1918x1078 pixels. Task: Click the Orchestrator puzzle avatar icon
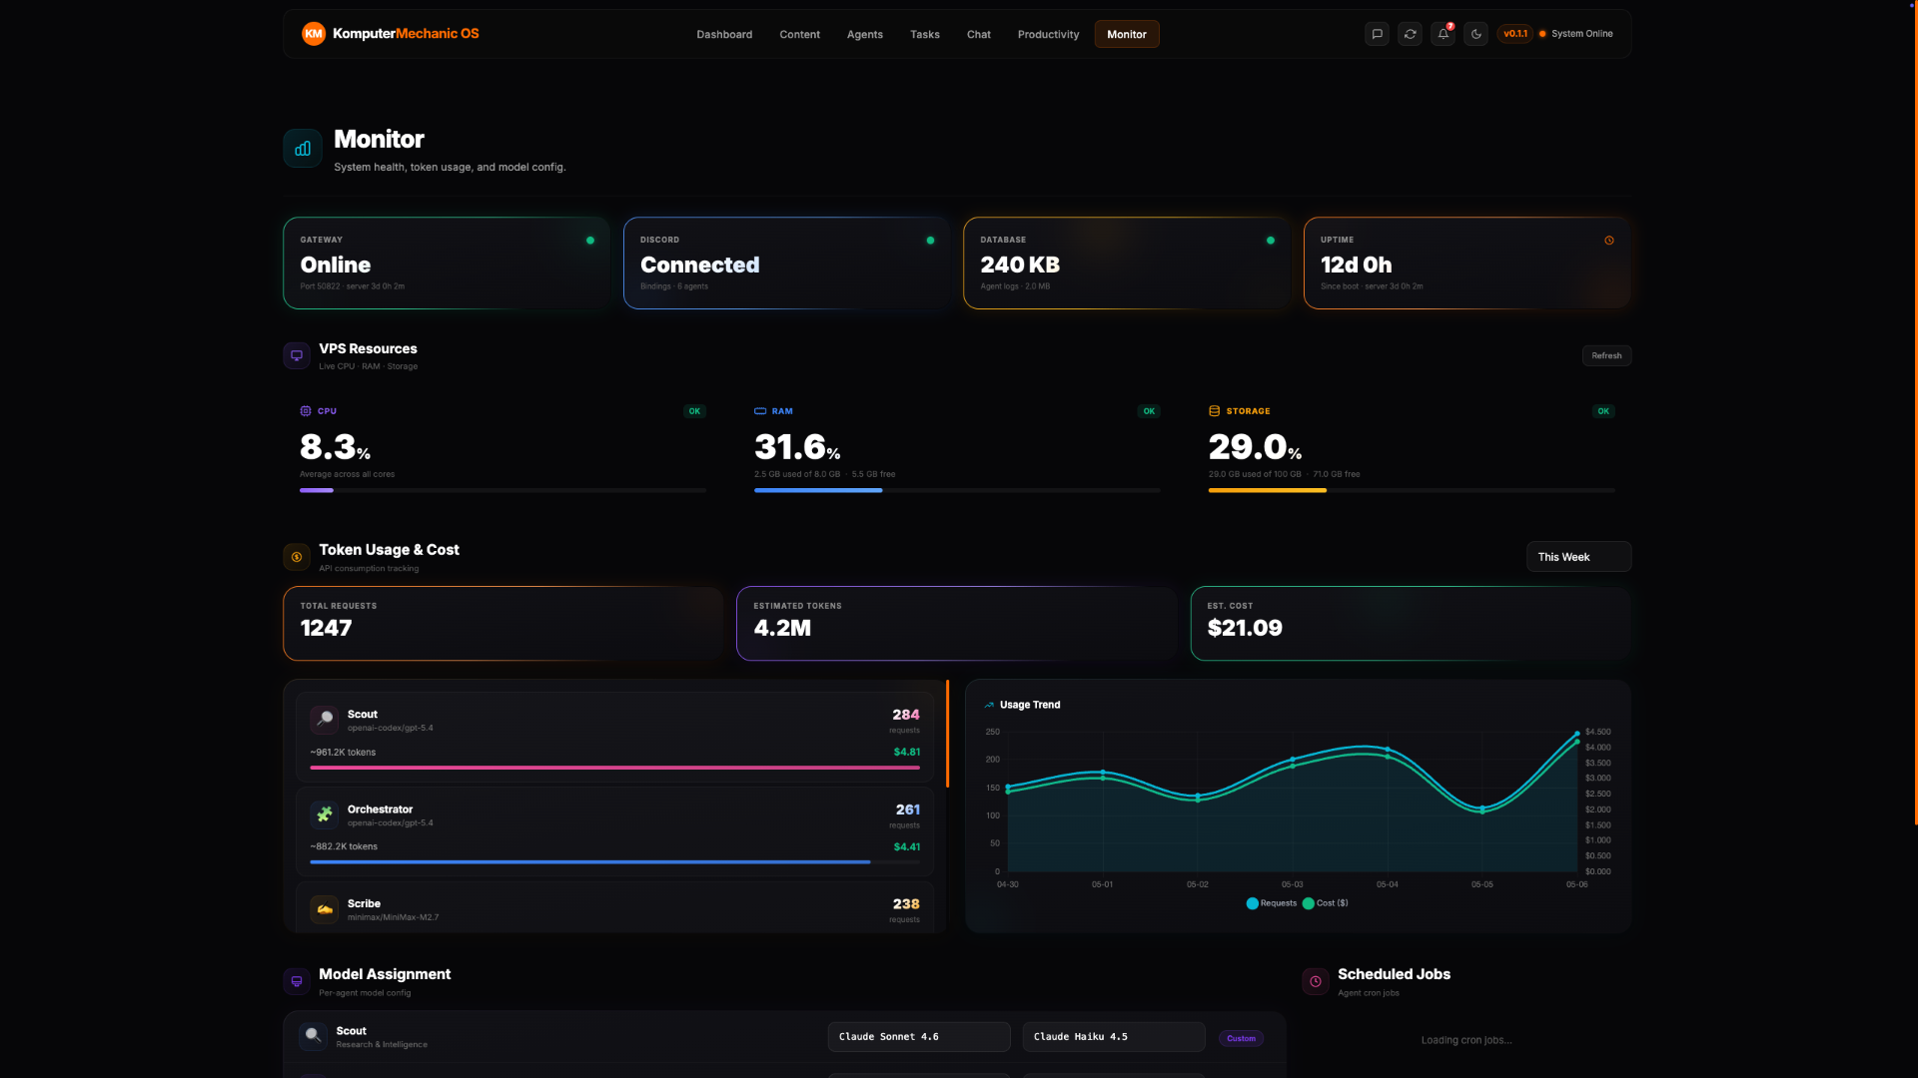click(325, 814)
